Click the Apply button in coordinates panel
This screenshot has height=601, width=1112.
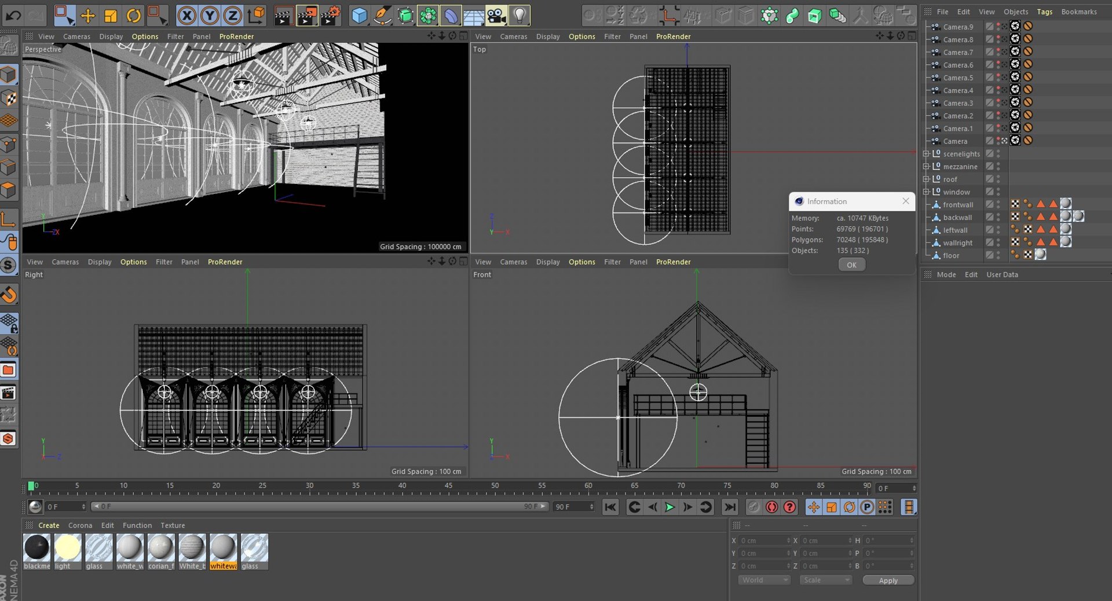[888, 580]
